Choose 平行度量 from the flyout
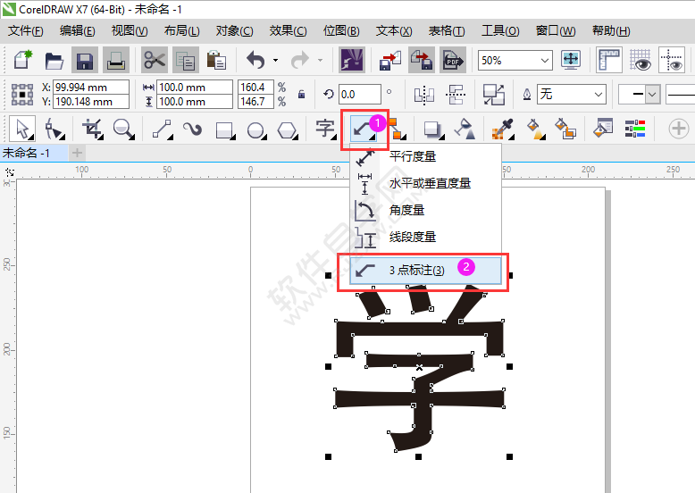The width and height of the screenshot is (695, 493). pyautogui.click(x=425, y=157)
